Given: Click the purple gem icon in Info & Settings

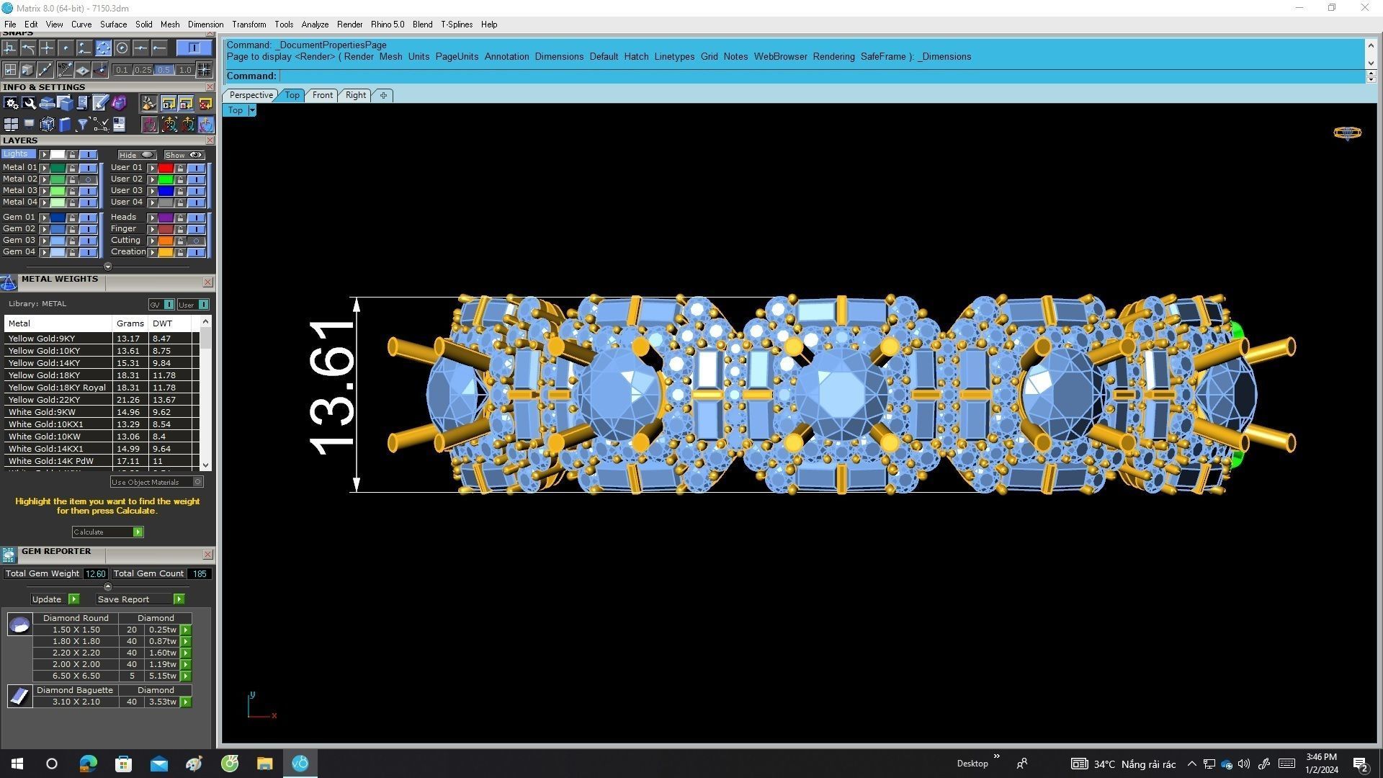Looking at the screenshot, I should pos(119,104).
